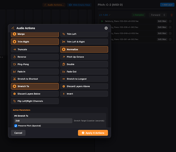The image size is (176, 152).
Task: Click the scissors icon for Trim Left & Right
Action: point(64,42)
